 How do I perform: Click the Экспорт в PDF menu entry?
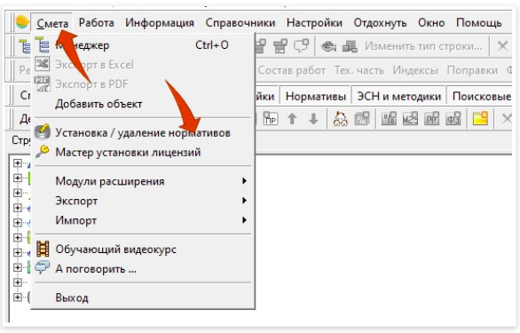point(143,84)
